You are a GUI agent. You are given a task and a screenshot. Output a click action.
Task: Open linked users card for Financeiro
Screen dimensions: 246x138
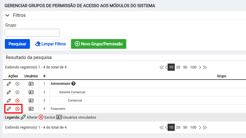31,109
